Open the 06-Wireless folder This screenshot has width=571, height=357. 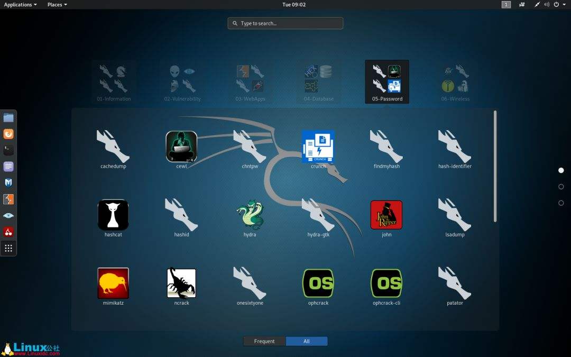click(455, 82)
